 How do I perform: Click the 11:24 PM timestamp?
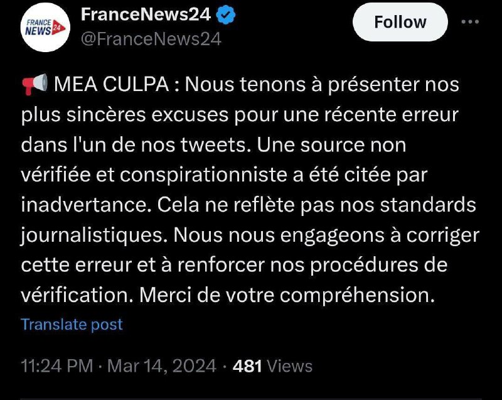pos(56,365)
